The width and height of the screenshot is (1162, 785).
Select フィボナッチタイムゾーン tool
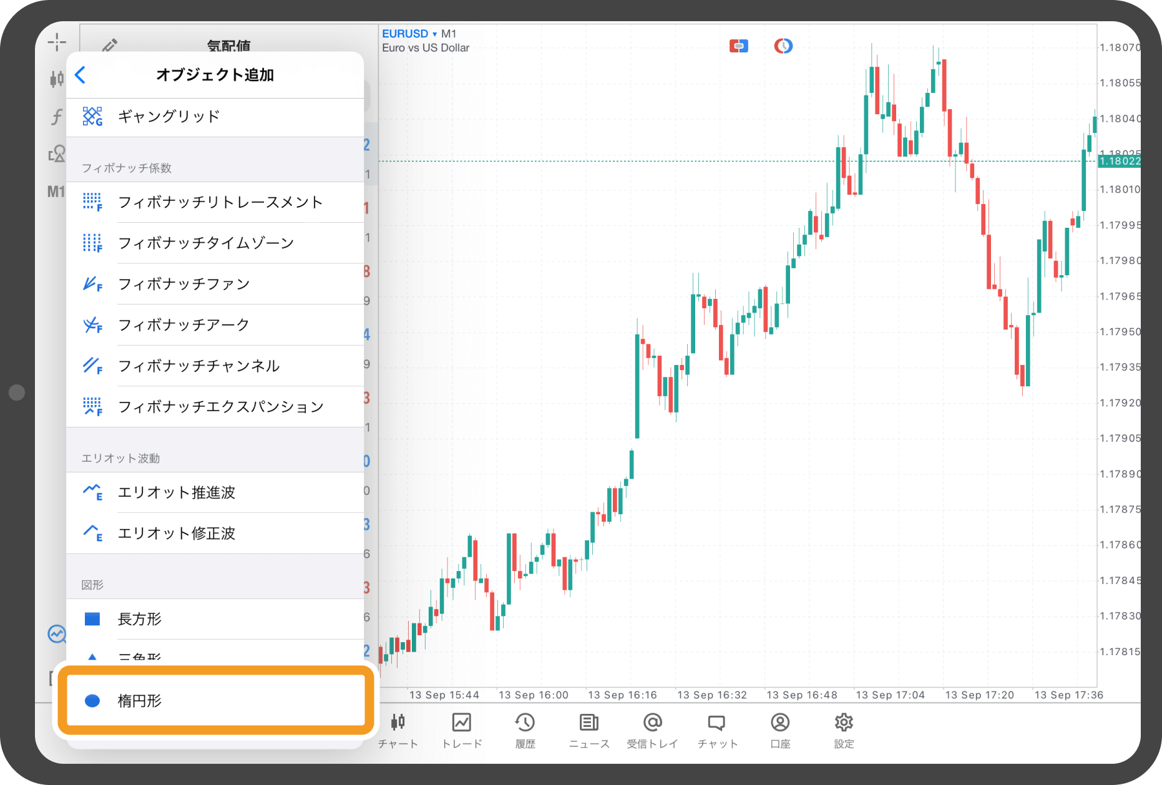tap(205, 243)
